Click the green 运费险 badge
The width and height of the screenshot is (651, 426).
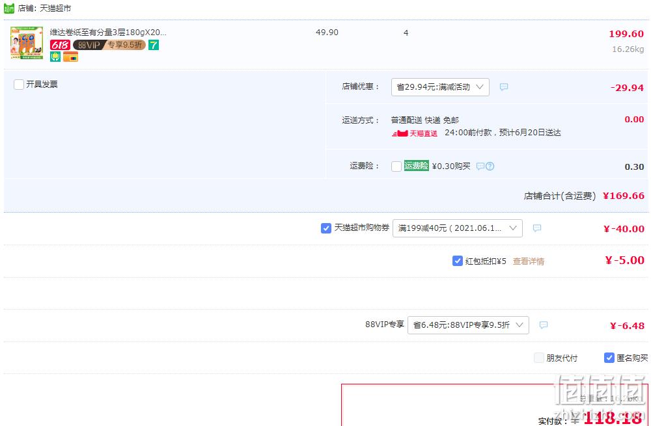coord(417,166)
